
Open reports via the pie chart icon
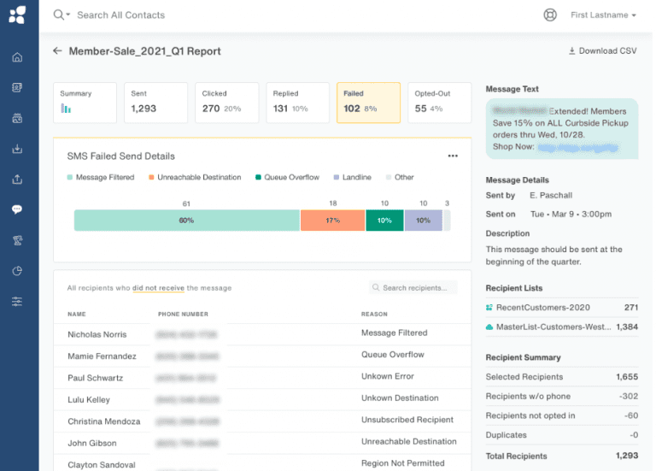point(17,271)
